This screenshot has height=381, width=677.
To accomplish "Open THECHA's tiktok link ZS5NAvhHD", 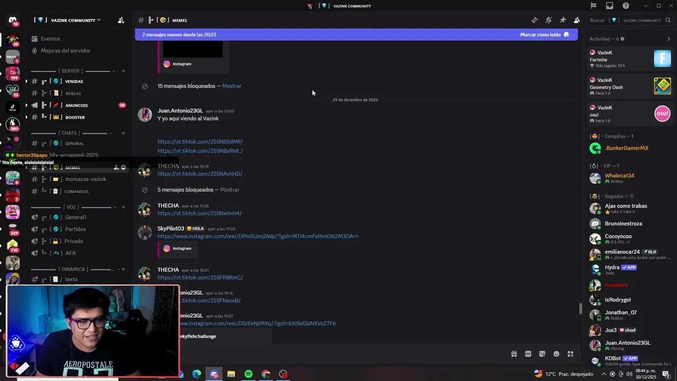I will (x=200, y=174).
